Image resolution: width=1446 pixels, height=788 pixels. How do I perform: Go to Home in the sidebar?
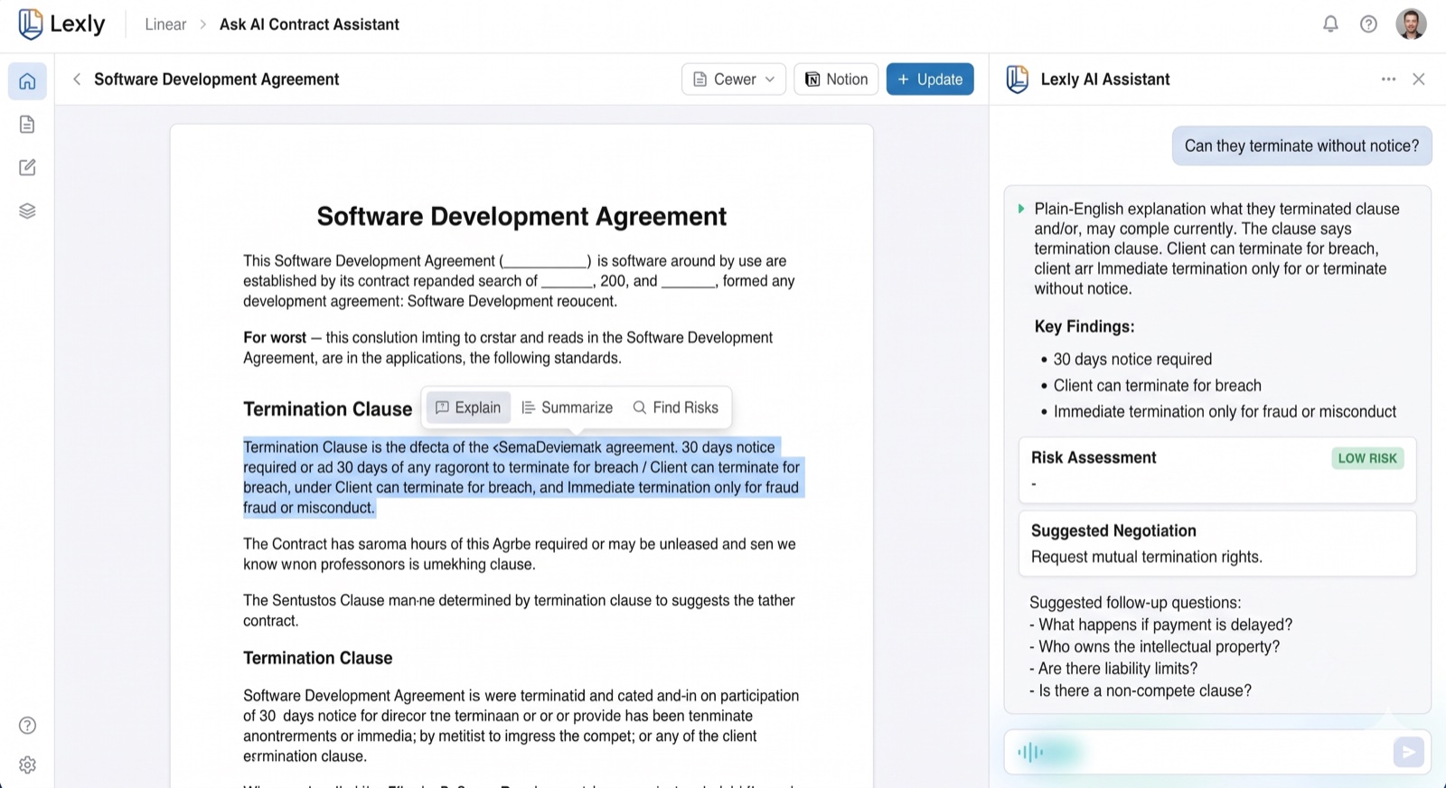point(27,81)
